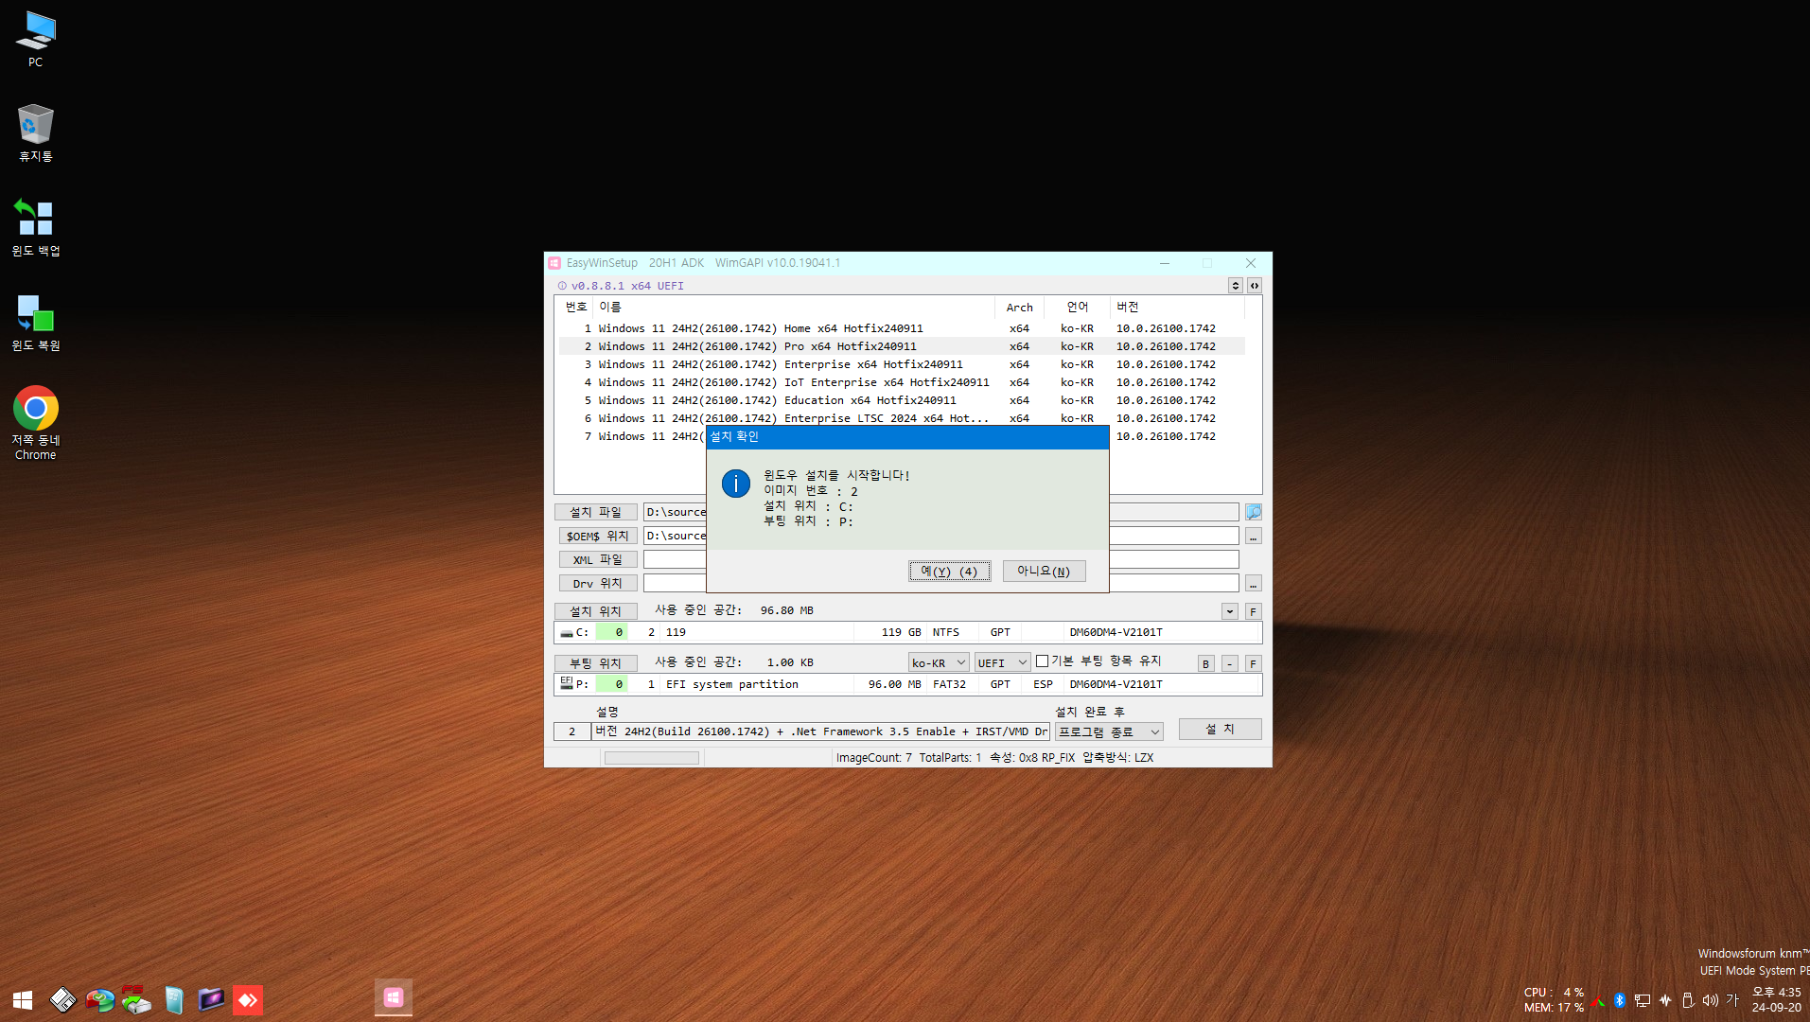
Task: Select Windows 11 Education x64 row
Action: (x=902, y=400)
